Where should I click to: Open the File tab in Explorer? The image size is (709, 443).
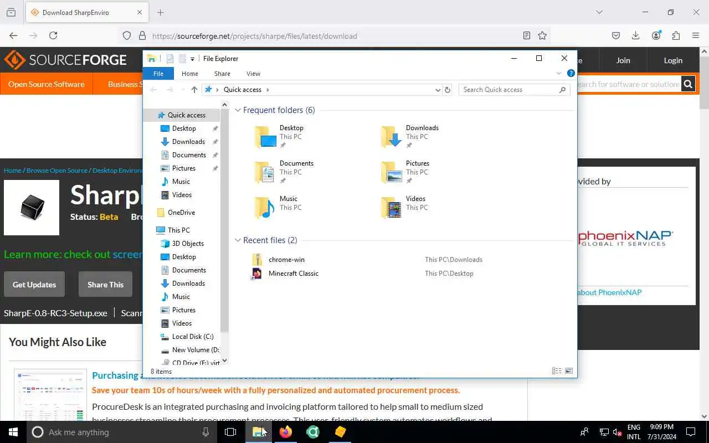[158, 74]
